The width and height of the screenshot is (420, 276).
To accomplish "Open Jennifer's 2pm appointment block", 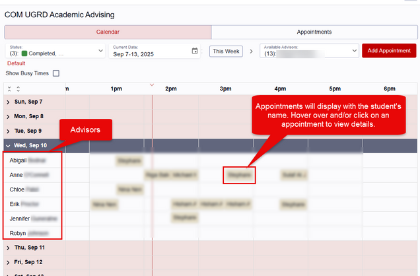I will [x=185, y=217].
